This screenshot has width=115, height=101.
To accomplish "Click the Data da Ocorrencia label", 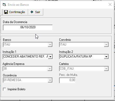I will 15,22.
